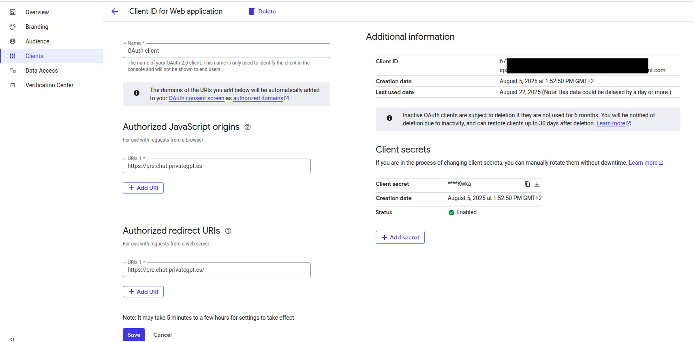
Task: Click the Delete trash icon
Action: [252, 11]
